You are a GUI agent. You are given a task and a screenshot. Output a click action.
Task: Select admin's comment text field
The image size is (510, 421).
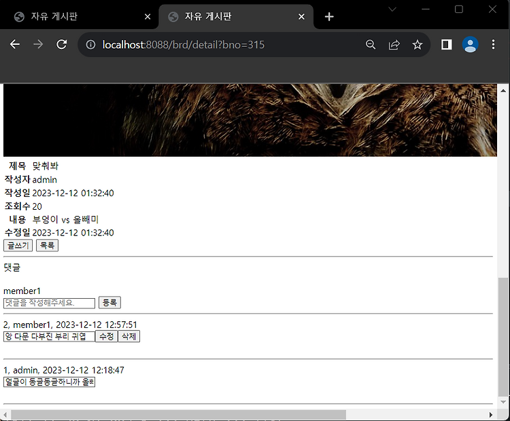pyautogui.click(x=49, y=382)
